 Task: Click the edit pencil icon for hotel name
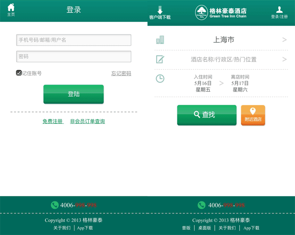160,59
